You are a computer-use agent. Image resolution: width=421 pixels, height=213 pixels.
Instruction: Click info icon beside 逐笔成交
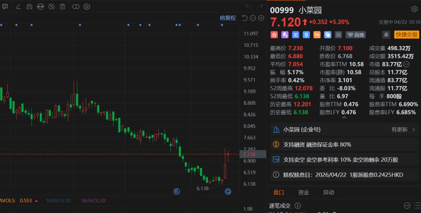pyautogui.click(x=298, y=206)
